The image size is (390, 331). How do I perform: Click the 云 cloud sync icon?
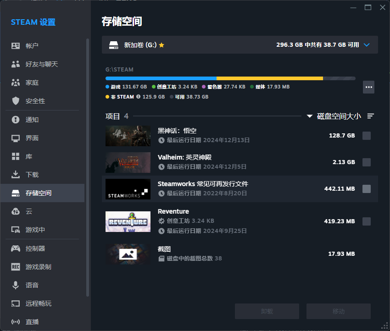pos(16,211)
